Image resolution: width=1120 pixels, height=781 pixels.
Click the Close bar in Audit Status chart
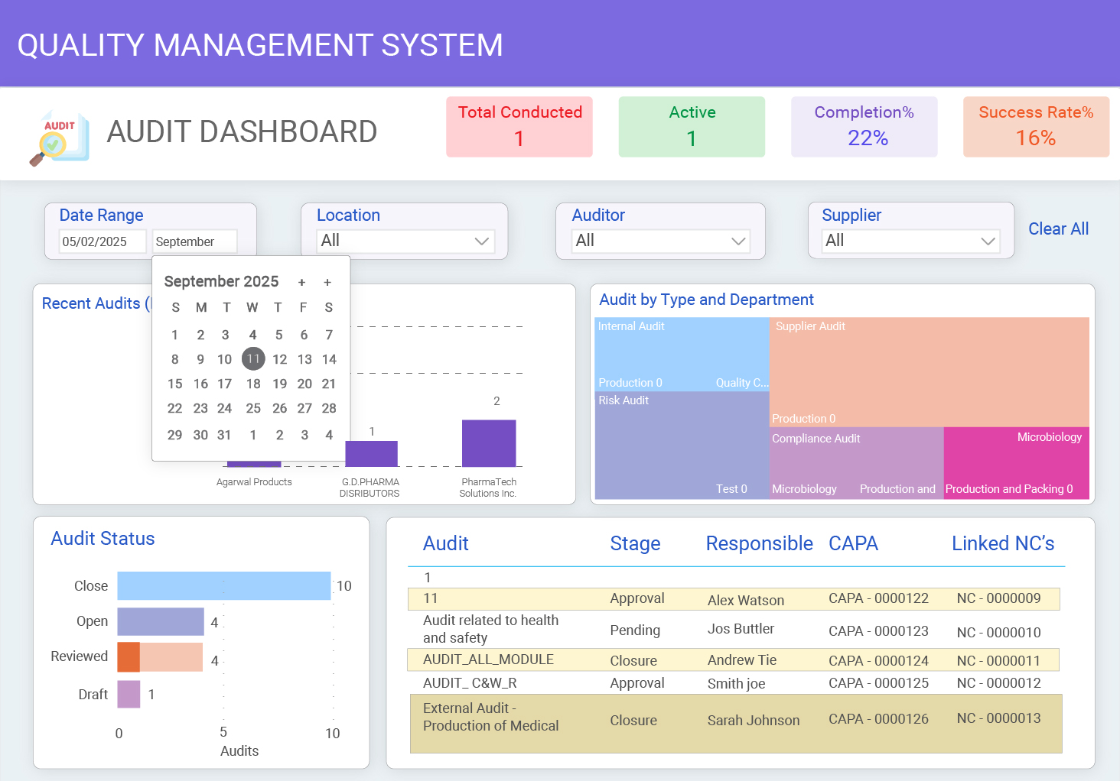point(223,585)
